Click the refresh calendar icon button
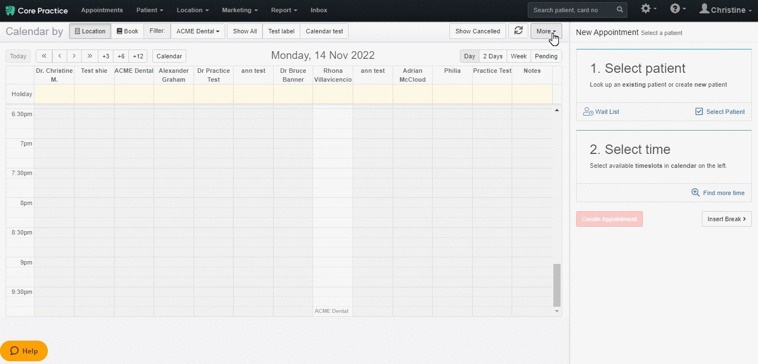 click(x=518, y=31)
